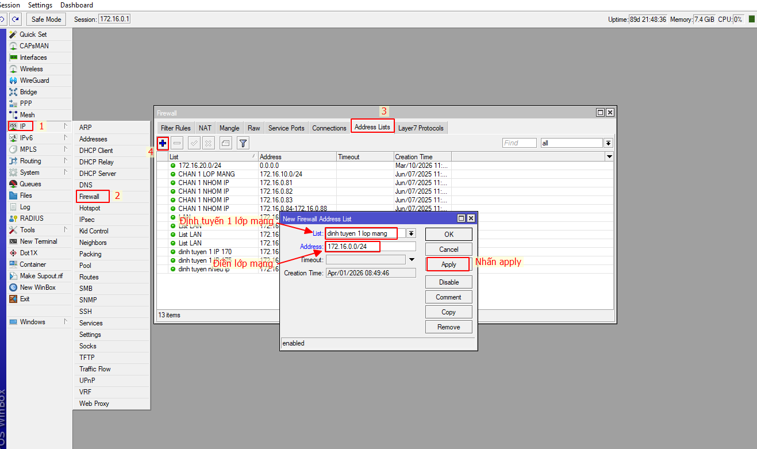Click the Queues sidebar item

(30, 184)
